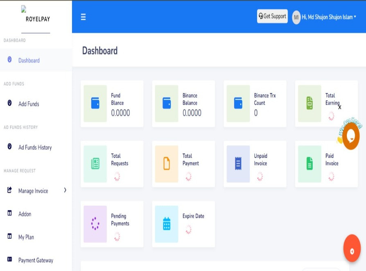Expand the Manage Invoice submenu arrow
Screen dimensions: 366x271
pos(65,190)
